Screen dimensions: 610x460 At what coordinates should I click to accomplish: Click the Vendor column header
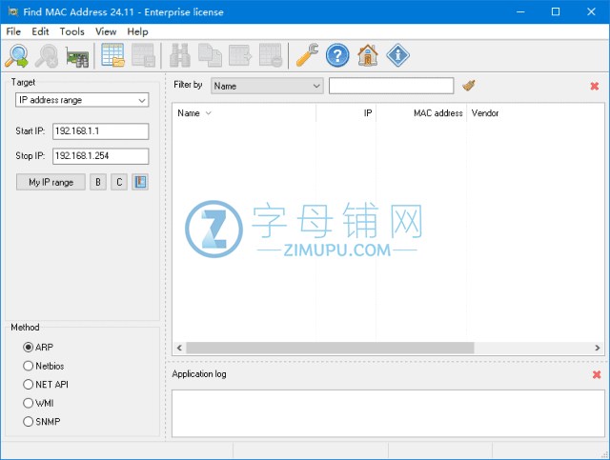point(536,113)
